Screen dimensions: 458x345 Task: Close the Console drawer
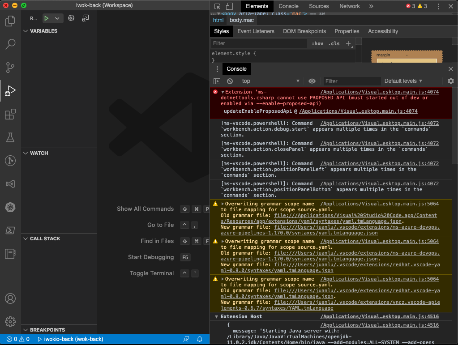pos(451,69)
